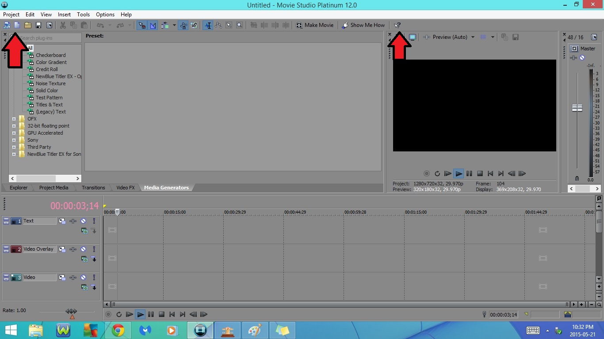604x339 pixels.
Task: Save the project with the floppy disk icon
Action: coord(38,25)
